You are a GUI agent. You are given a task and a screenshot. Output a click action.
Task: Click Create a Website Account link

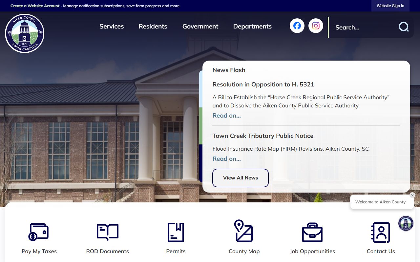pos(35,6)
